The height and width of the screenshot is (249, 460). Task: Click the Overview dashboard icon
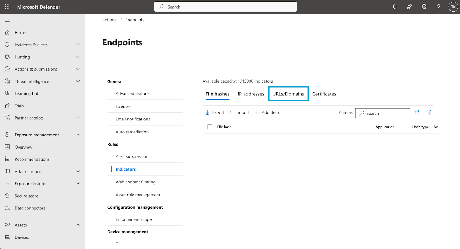(x=7, y=147)
